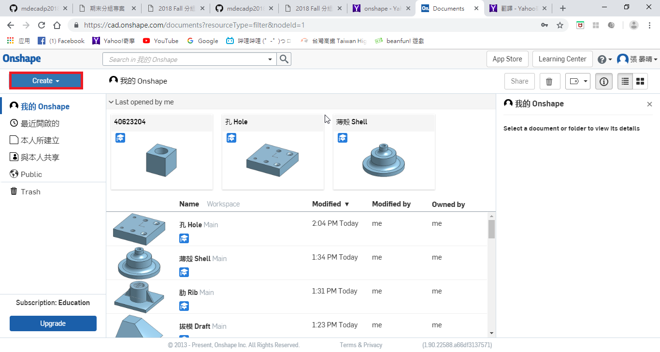The image size is (660, 352).
Task: Click the 孔 Hole row thumbnail
Action: tap(139, 229)
